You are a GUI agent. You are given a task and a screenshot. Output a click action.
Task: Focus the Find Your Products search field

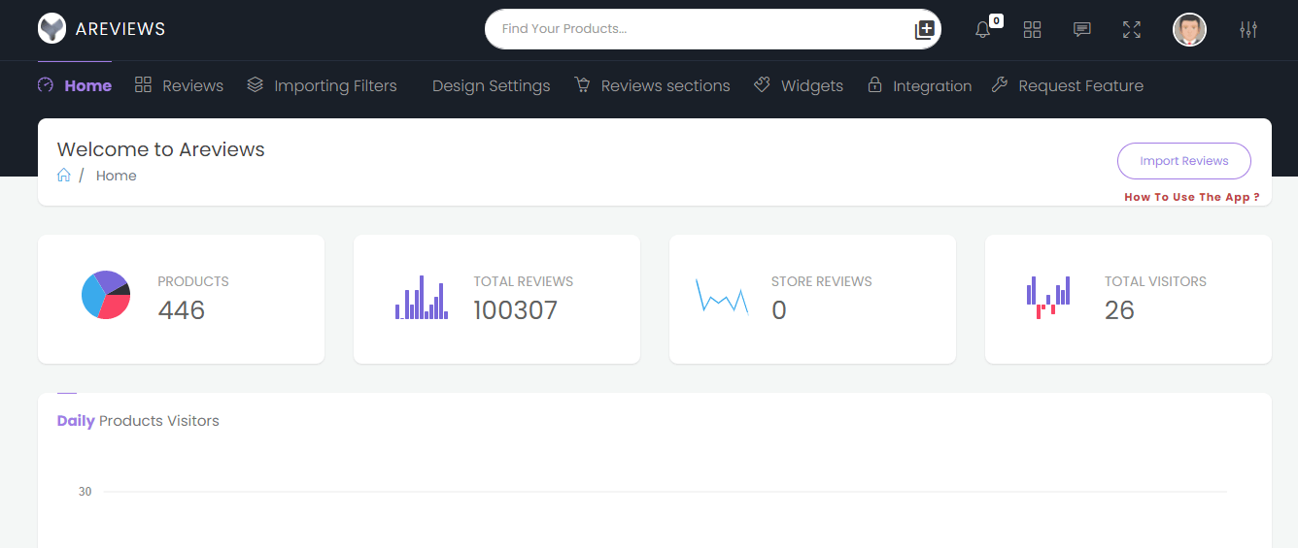tap(700, 29)
